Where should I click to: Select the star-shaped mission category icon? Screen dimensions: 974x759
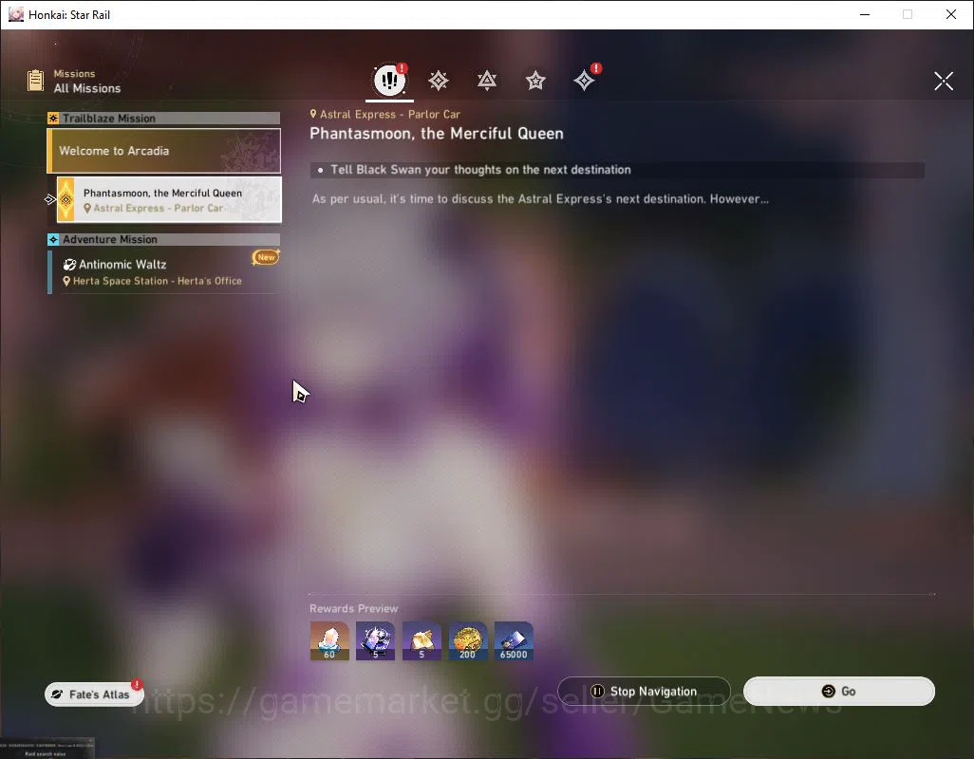(535, 81)
